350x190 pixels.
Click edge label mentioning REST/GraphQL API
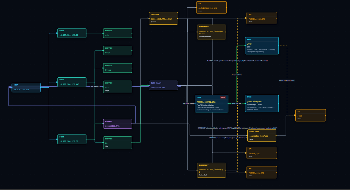pyautogui.click(x=237, y=128)
